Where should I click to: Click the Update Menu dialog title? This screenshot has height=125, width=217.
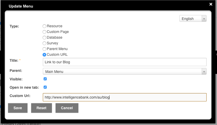21,6
